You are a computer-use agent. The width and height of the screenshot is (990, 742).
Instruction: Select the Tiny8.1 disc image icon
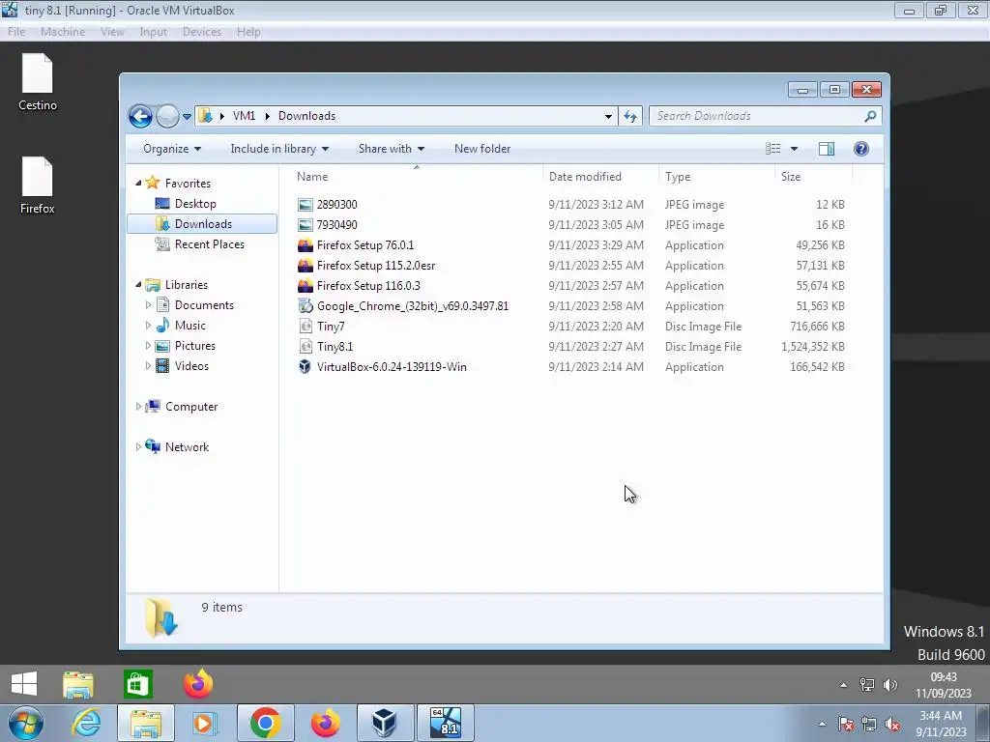[x=306, y=347]
